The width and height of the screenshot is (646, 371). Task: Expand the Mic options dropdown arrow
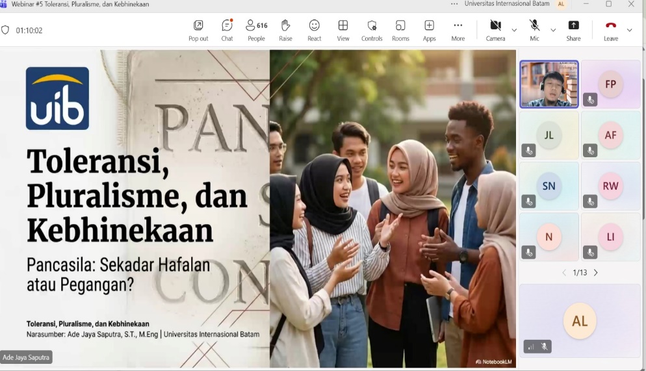coord(553,30)
